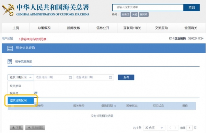The height and width of the screenshot is (133, 206).
Task: Click the tax bill query list icon in blue header
Action: pos(10,48)
